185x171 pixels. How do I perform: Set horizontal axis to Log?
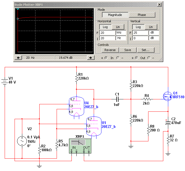click(x=105, y=27)
